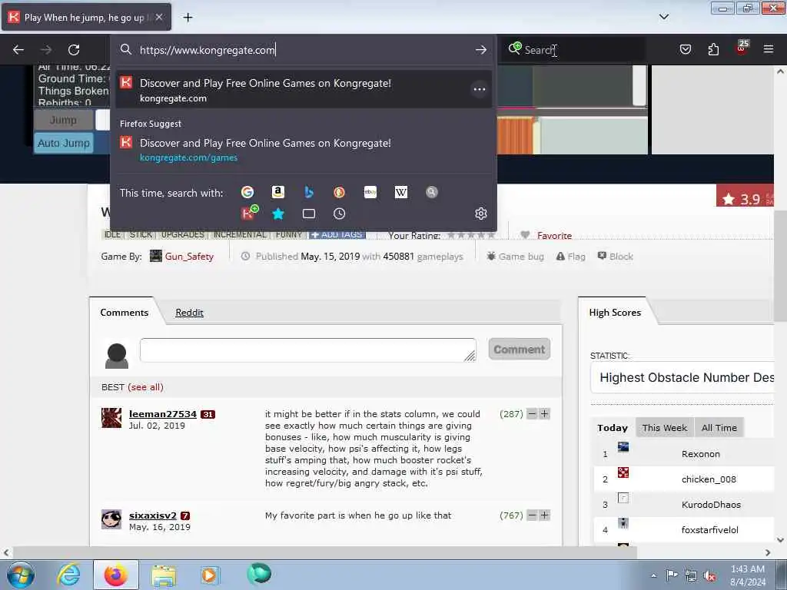Search open tabs with the tab icon
787x590 pixels.
309,214
